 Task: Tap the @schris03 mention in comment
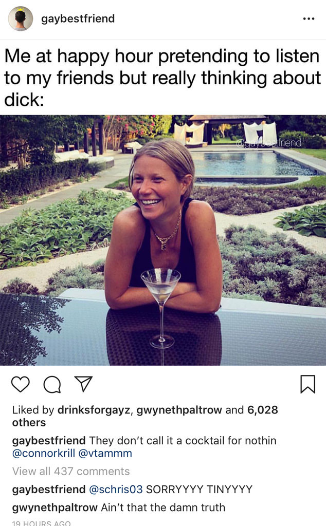(x=116, y=490)
